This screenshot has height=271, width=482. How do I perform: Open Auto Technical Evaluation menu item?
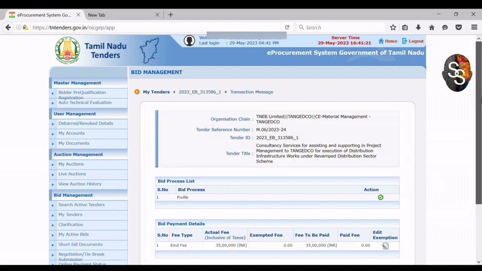(x=85, y=102)
